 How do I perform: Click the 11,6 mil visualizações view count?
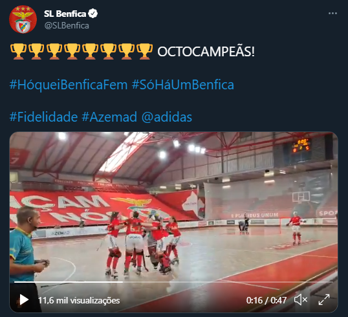79,300
